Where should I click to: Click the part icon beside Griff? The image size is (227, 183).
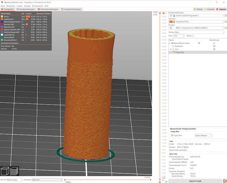(x=173, y=49)
